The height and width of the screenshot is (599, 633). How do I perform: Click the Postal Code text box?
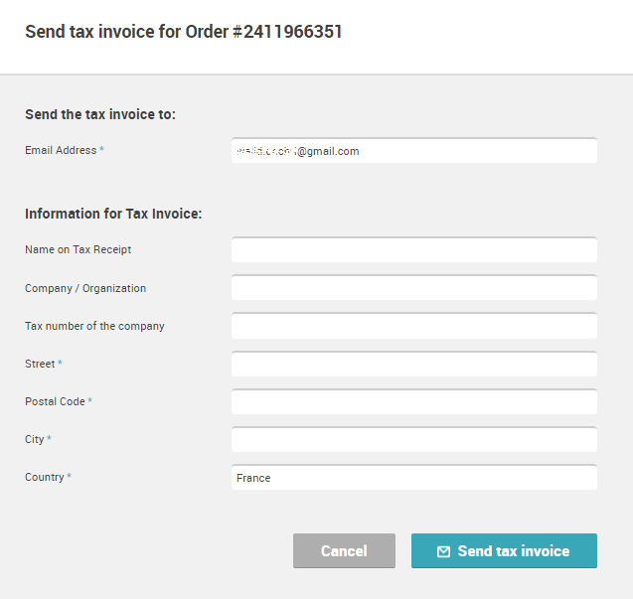(413, 401)
